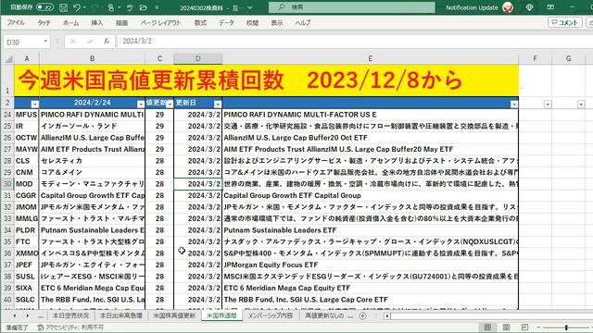Image resolution: width=593 pixels, height=333 pixels.
Task: Click the formula bar showing 2024/3/2
Action: 355,41
